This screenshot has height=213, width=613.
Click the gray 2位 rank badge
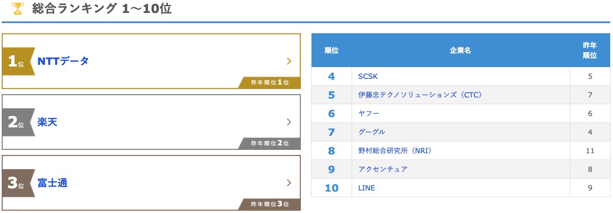click(x=18, y=122)
